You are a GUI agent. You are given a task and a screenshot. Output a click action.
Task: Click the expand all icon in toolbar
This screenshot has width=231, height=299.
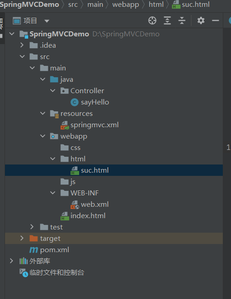tap(167, 20)
